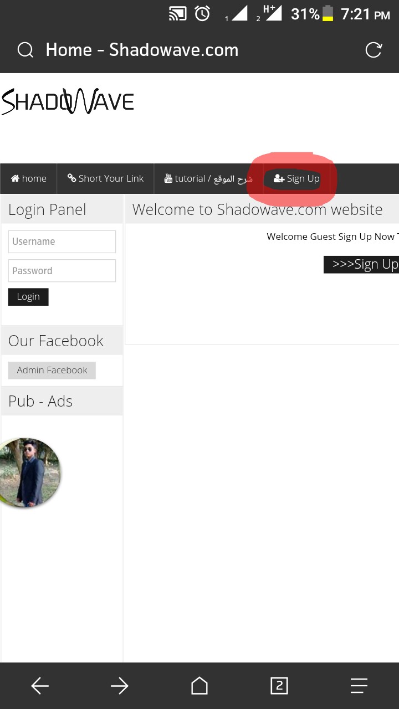Open the browser home page icon

pos(199,686)
